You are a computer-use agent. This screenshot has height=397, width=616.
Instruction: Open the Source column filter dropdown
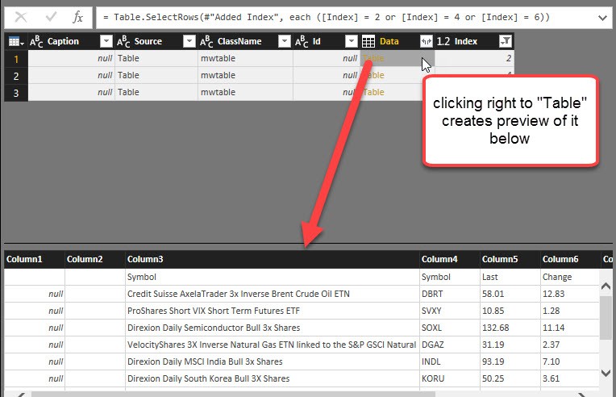click(x=189, y=41)
